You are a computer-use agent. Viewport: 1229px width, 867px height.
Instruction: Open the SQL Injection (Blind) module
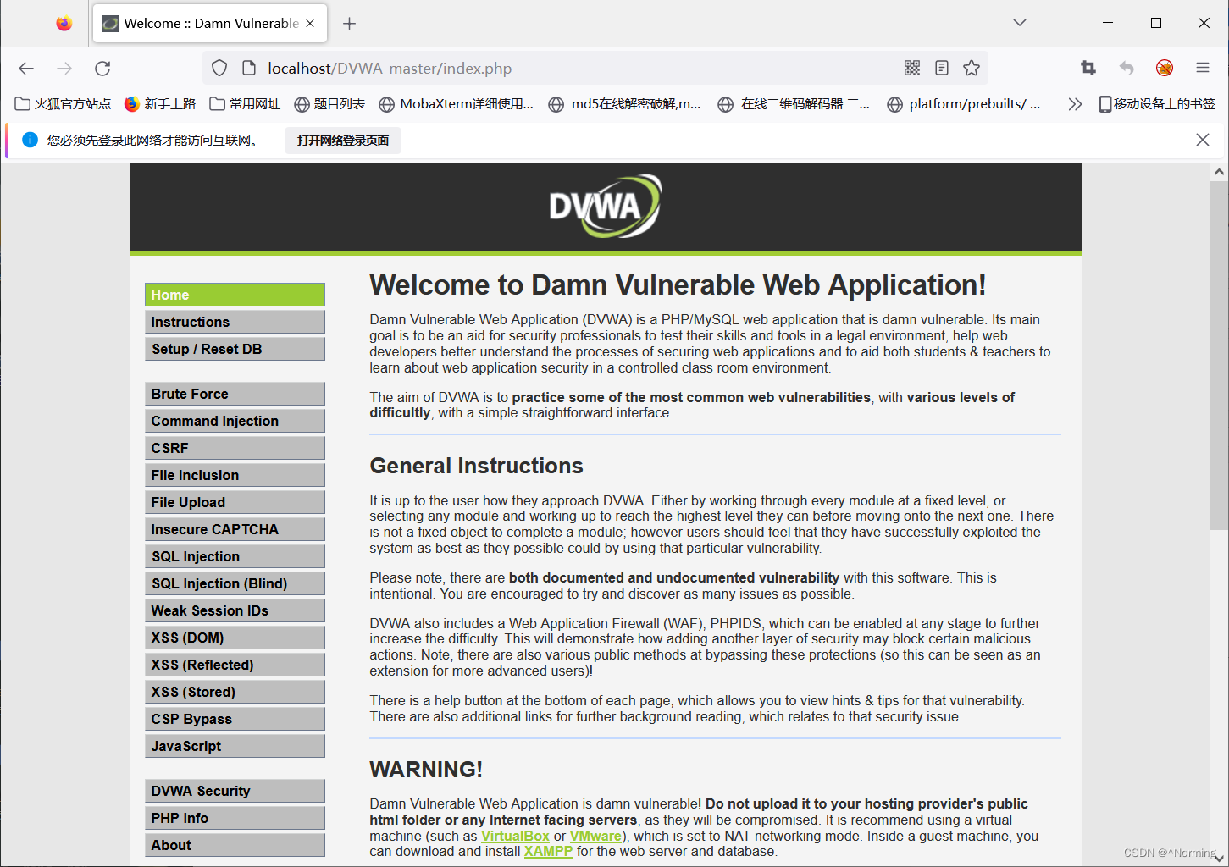tap(235, 583)
